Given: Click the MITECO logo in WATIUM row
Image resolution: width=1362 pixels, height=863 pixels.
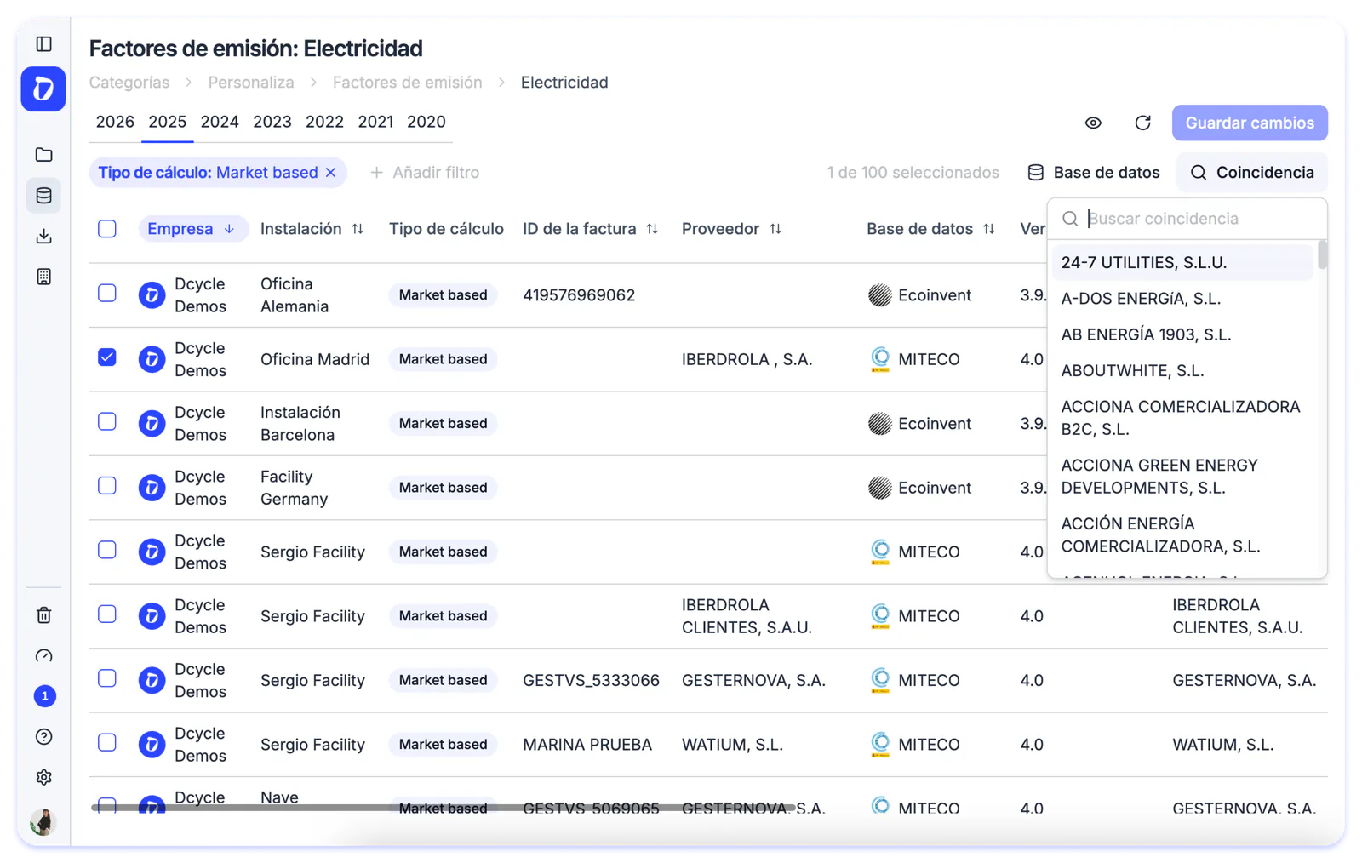Looking at the screenshot, I should click(x=880, y=745).
